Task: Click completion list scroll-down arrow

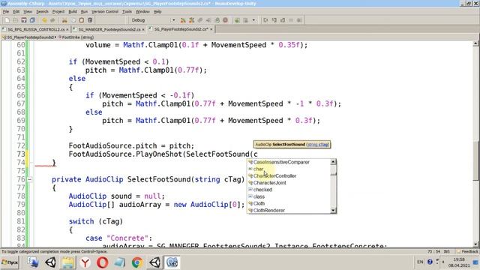Action: click(333, 210)
